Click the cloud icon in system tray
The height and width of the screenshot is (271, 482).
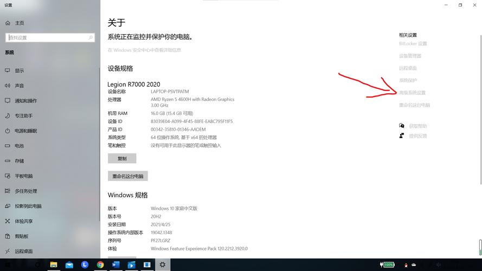click(x=414, y=264)
